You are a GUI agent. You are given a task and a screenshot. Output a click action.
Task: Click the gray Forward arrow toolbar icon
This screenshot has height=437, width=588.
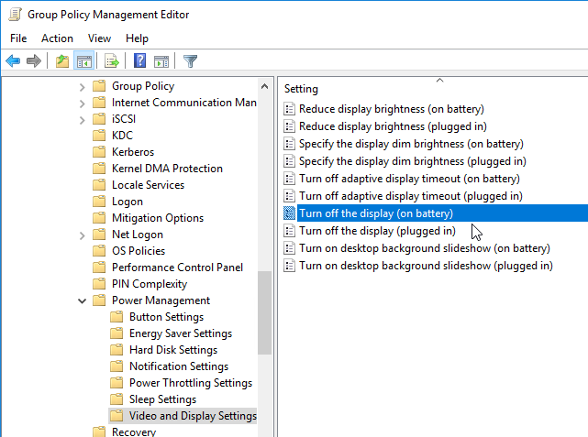tap(34, 60)
